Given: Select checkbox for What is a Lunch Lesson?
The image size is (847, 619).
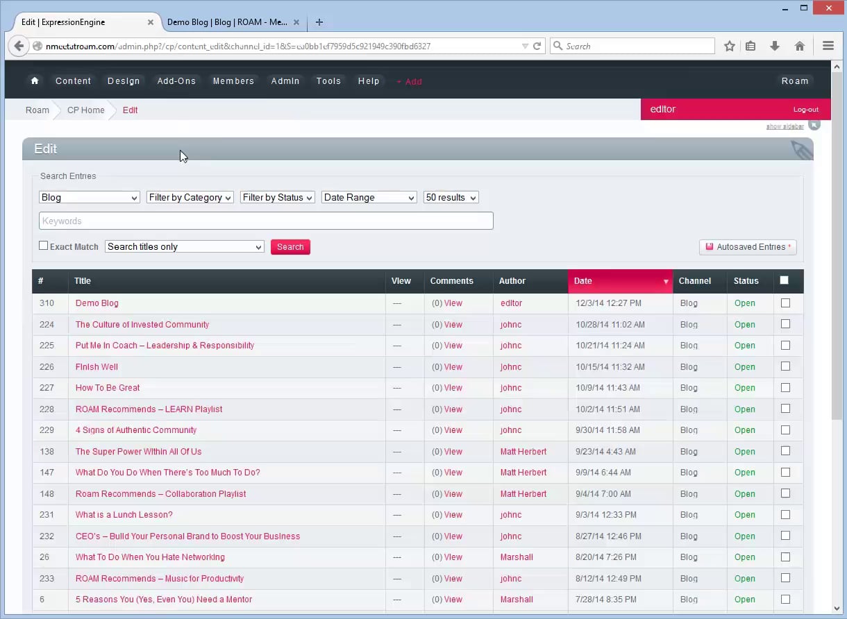Looking at the screenshot, I should click(x=785, y=514).
